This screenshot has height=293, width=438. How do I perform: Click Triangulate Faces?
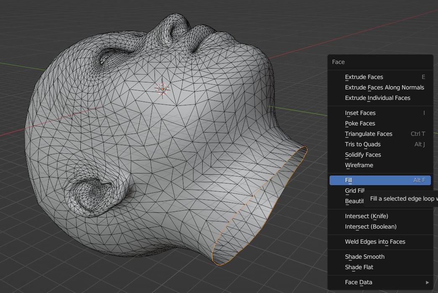[368, 134]
